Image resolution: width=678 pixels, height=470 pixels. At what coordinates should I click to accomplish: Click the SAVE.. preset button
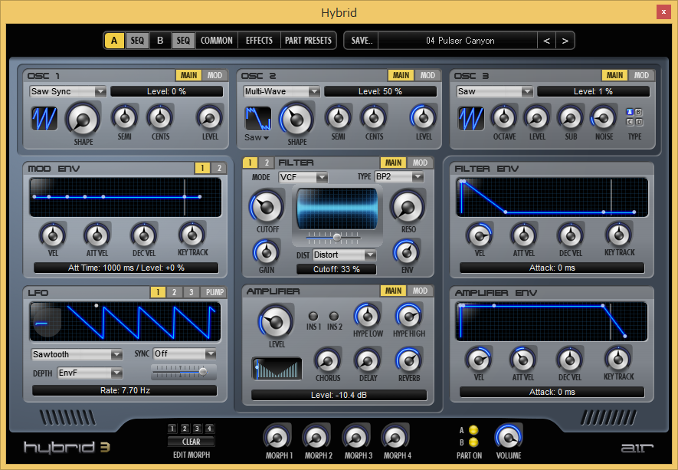point(362,40)
